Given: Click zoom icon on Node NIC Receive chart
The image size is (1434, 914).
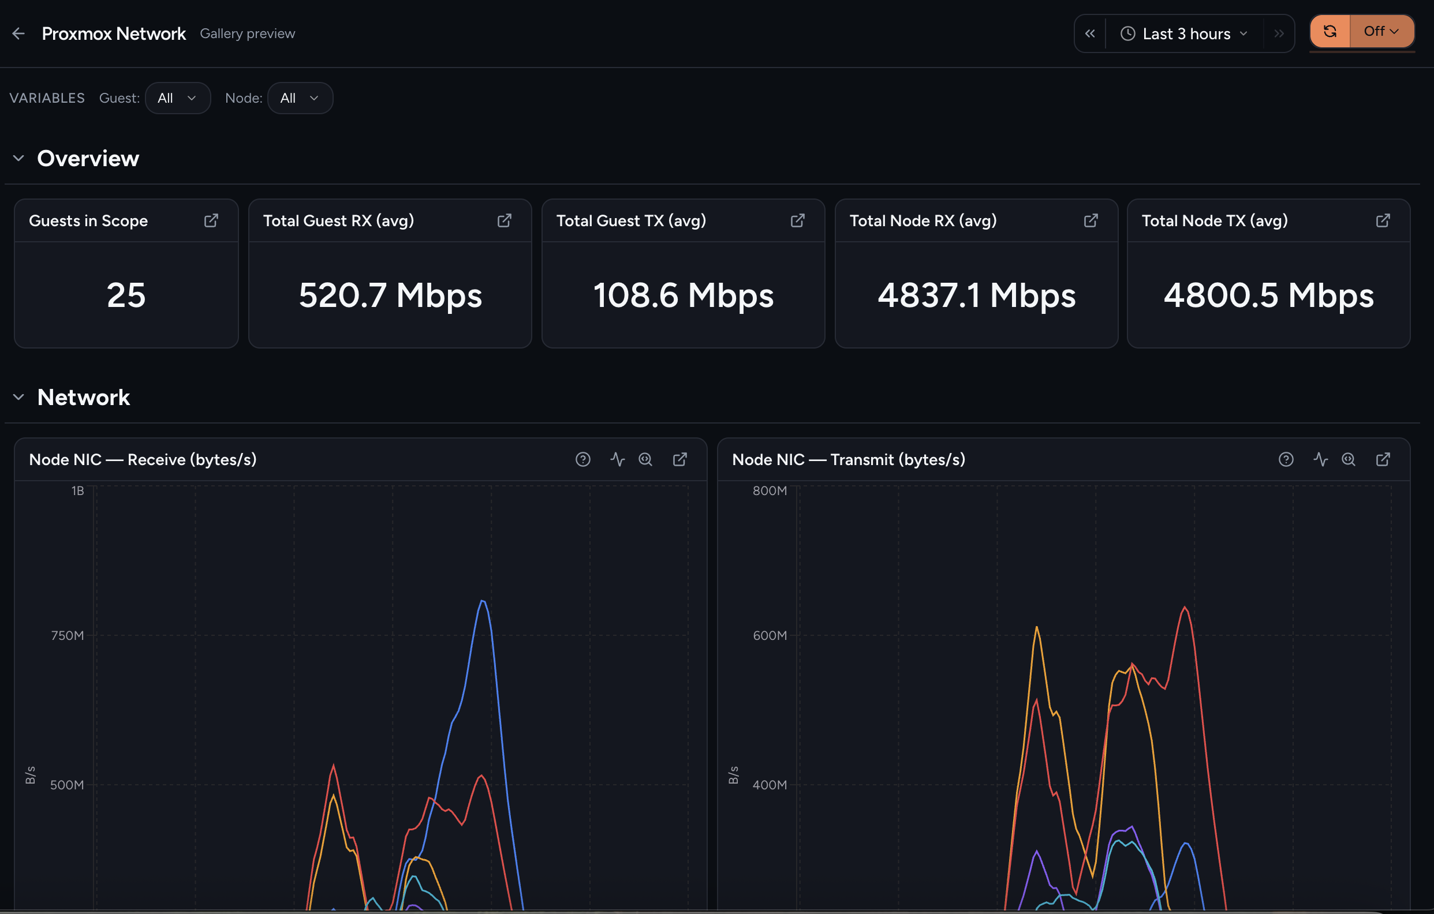Looking at the screenshot, I should point(645,459).
